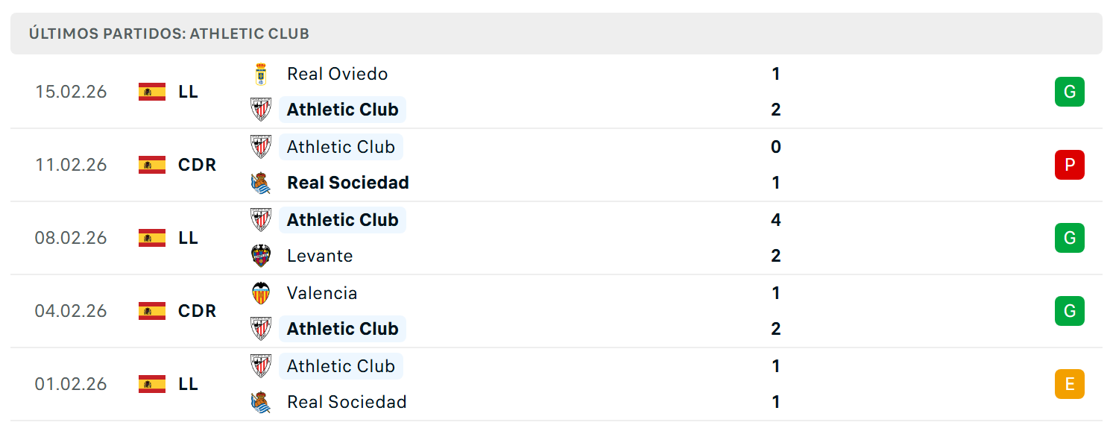The height and width of the screenshot is (434, 1113).
Task: Click the Real Oviedo club crest
Action: tap(261, 74)
